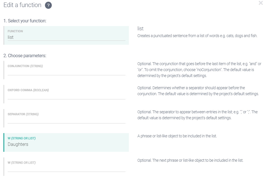
Task: Click the '1. Select your function:' heading
Action: 25,21
